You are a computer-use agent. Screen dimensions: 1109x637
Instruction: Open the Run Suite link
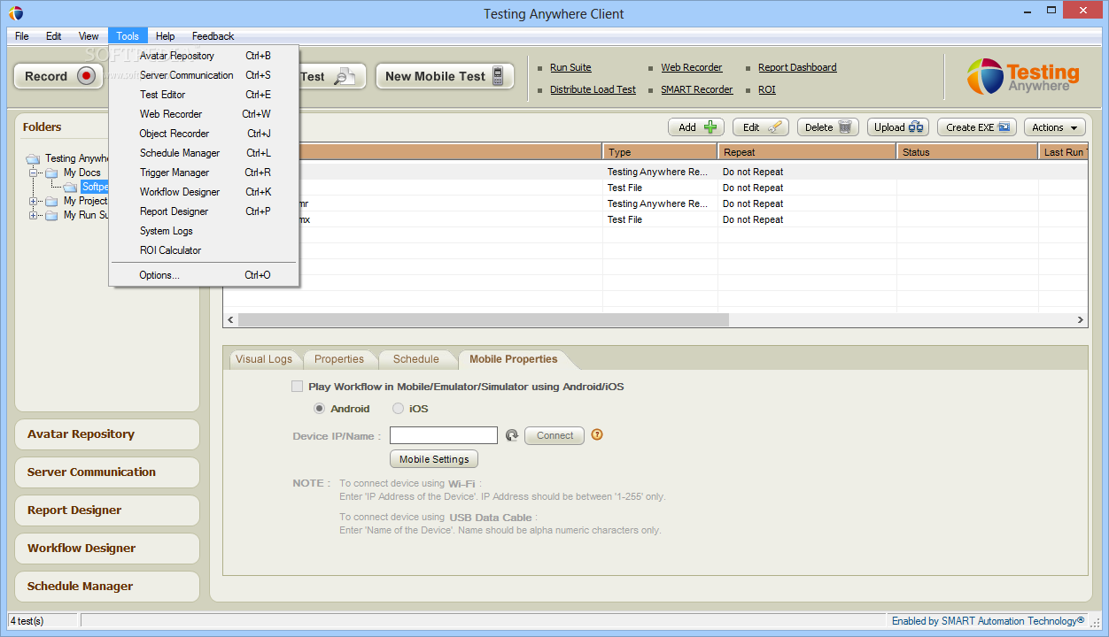570,67
